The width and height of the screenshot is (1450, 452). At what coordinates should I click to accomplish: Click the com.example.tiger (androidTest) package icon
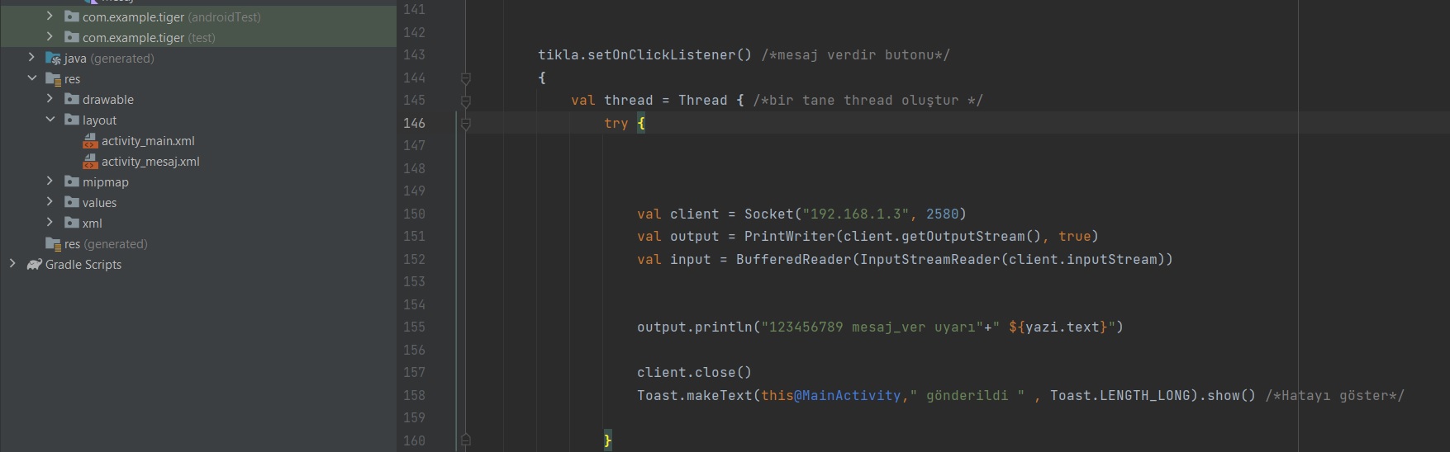coord(72,16)
